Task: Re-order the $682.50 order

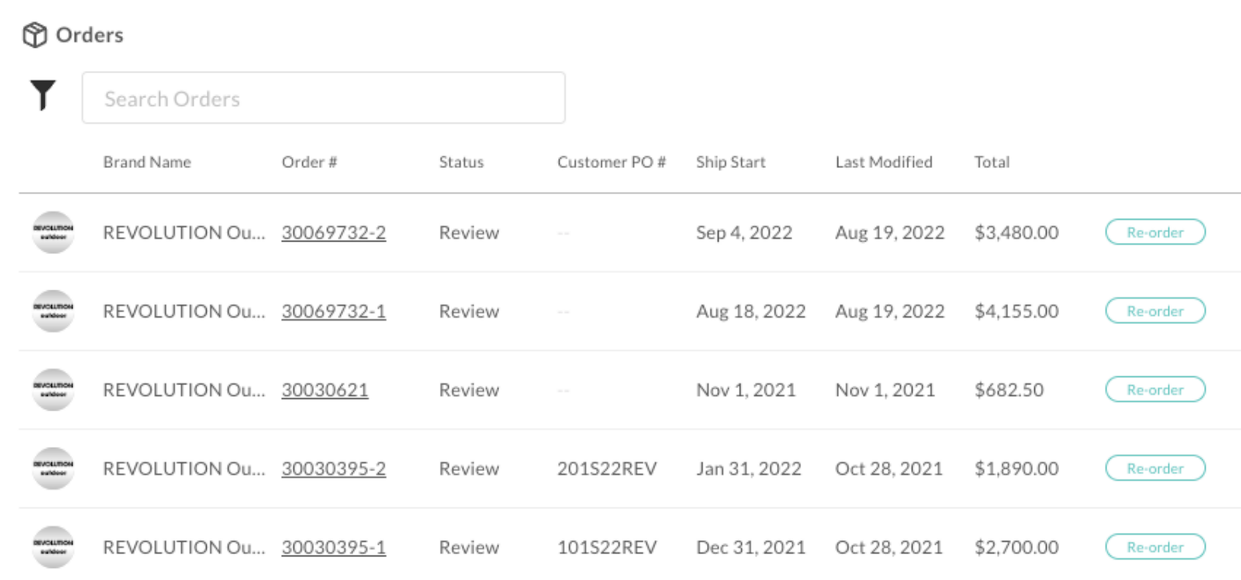Action: pyautogui.click(x=1155, y=389)
